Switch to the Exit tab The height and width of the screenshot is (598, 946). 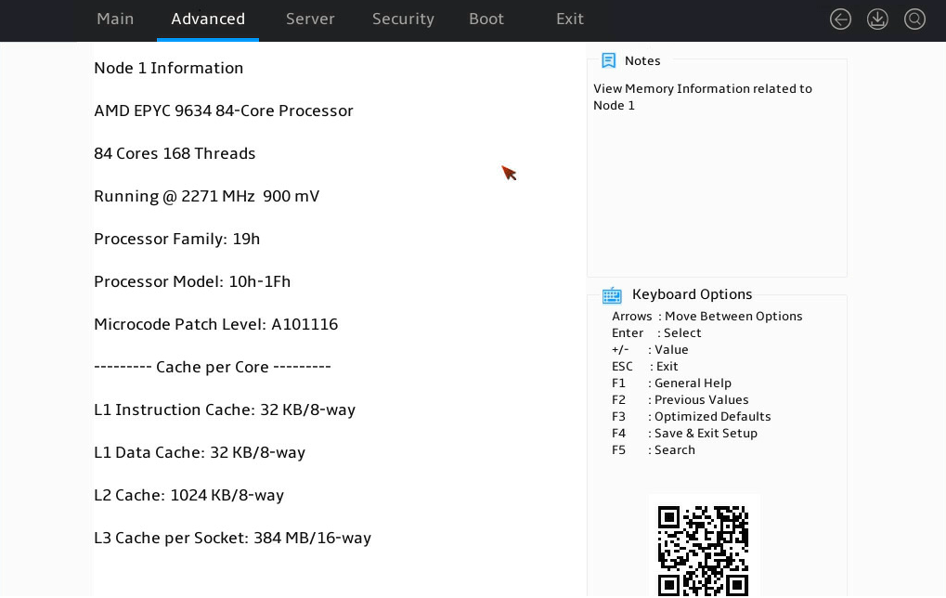[569, 19]
